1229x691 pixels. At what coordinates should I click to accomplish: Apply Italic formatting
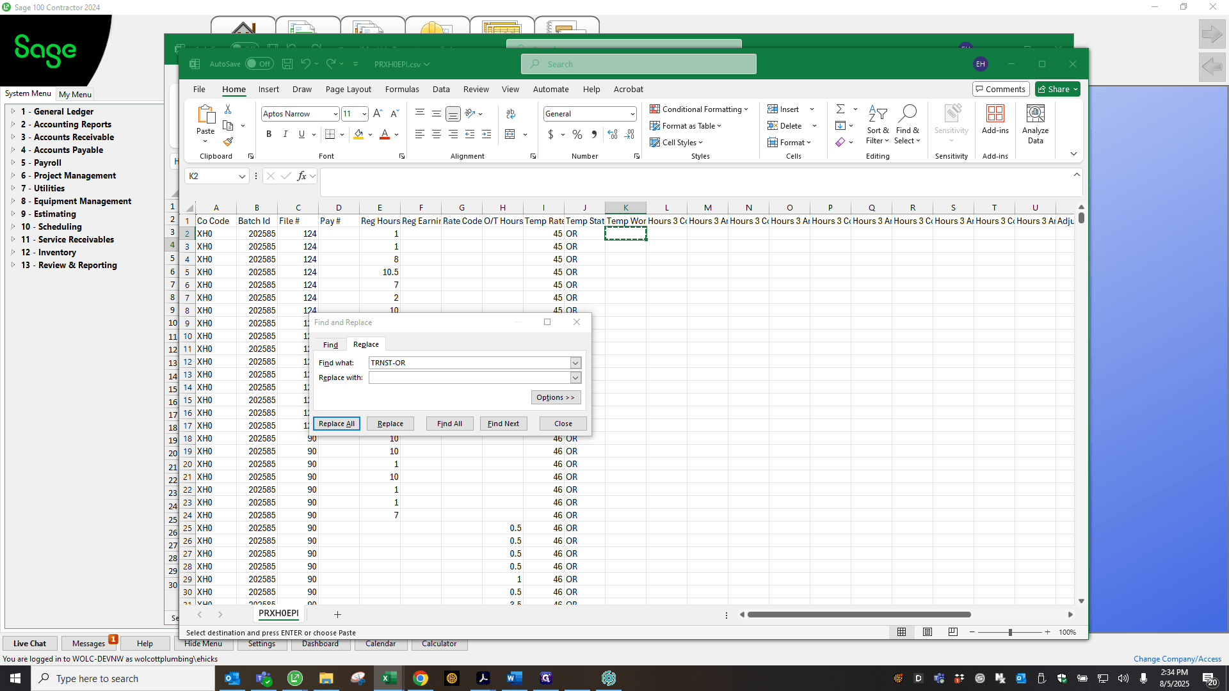(285, 134)
